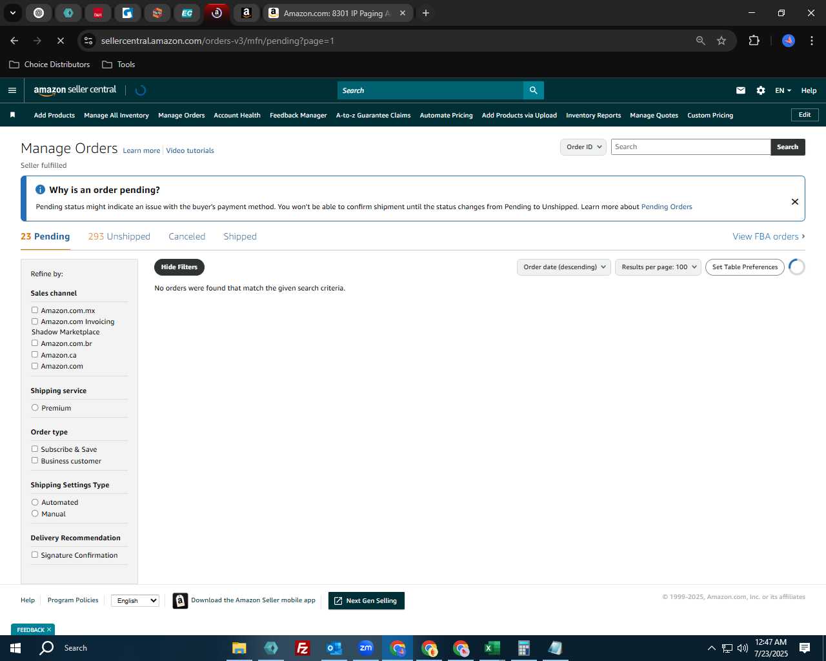Click Set Table Preferences button
Image resolution: width=826 pixels, height=661 pixels.
coord(745,267)
